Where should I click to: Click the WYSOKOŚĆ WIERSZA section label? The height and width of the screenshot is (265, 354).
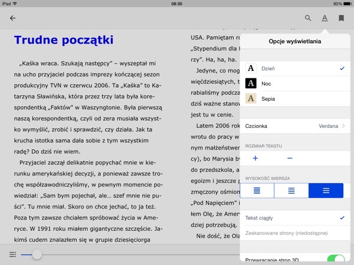tap(267, 178)
